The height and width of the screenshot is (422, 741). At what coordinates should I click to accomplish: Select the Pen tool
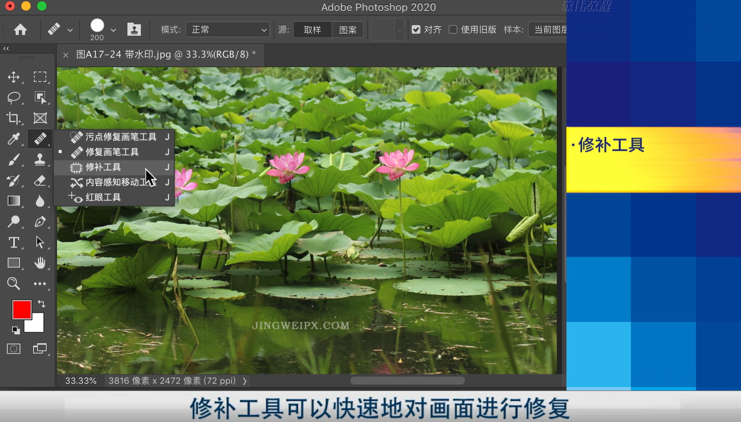click(40, 222)
